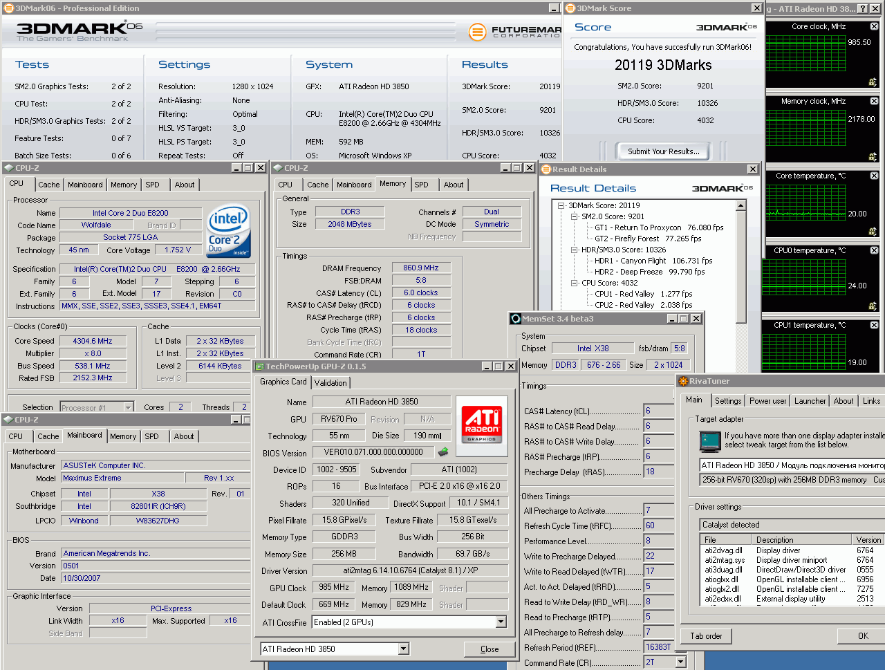
Task: Click the 3DMark06 Professional Edition title icon
Action: (8, 8)
